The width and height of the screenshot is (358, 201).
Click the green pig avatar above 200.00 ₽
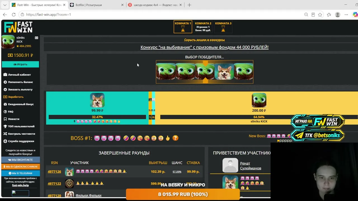click(259, 100)
